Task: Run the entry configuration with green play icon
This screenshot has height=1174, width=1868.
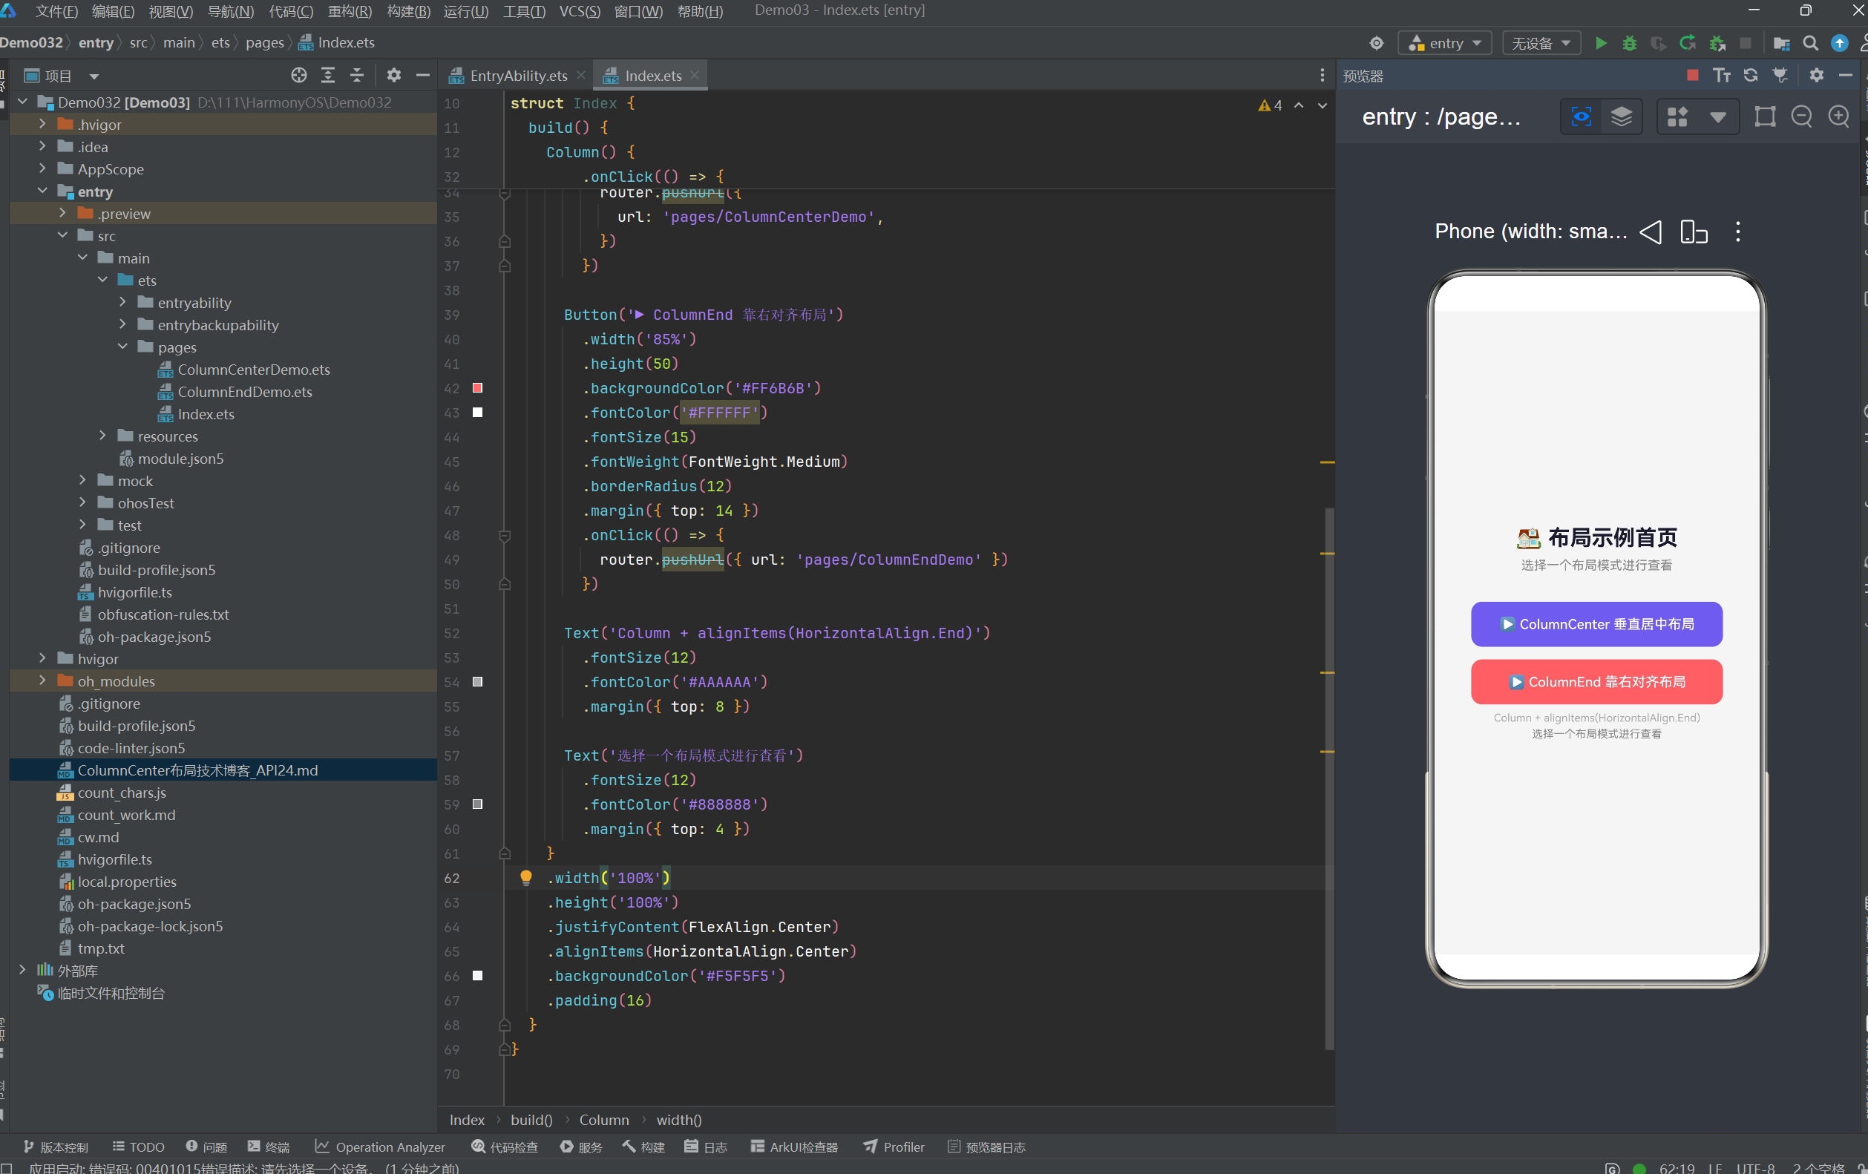Action: 1600,44
